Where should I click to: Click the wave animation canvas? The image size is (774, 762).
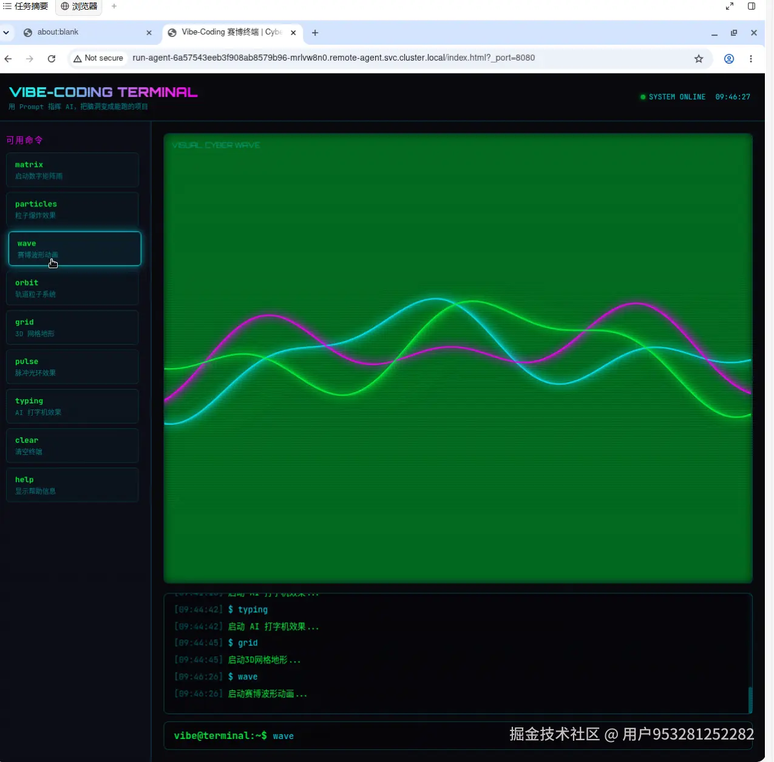coord(458,358)
